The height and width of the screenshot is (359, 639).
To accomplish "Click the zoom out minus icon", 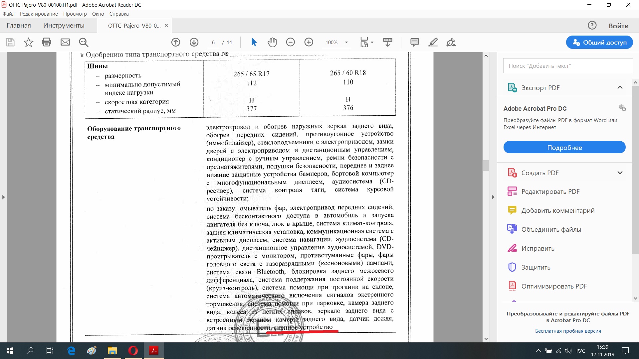I will coord(291,42).
